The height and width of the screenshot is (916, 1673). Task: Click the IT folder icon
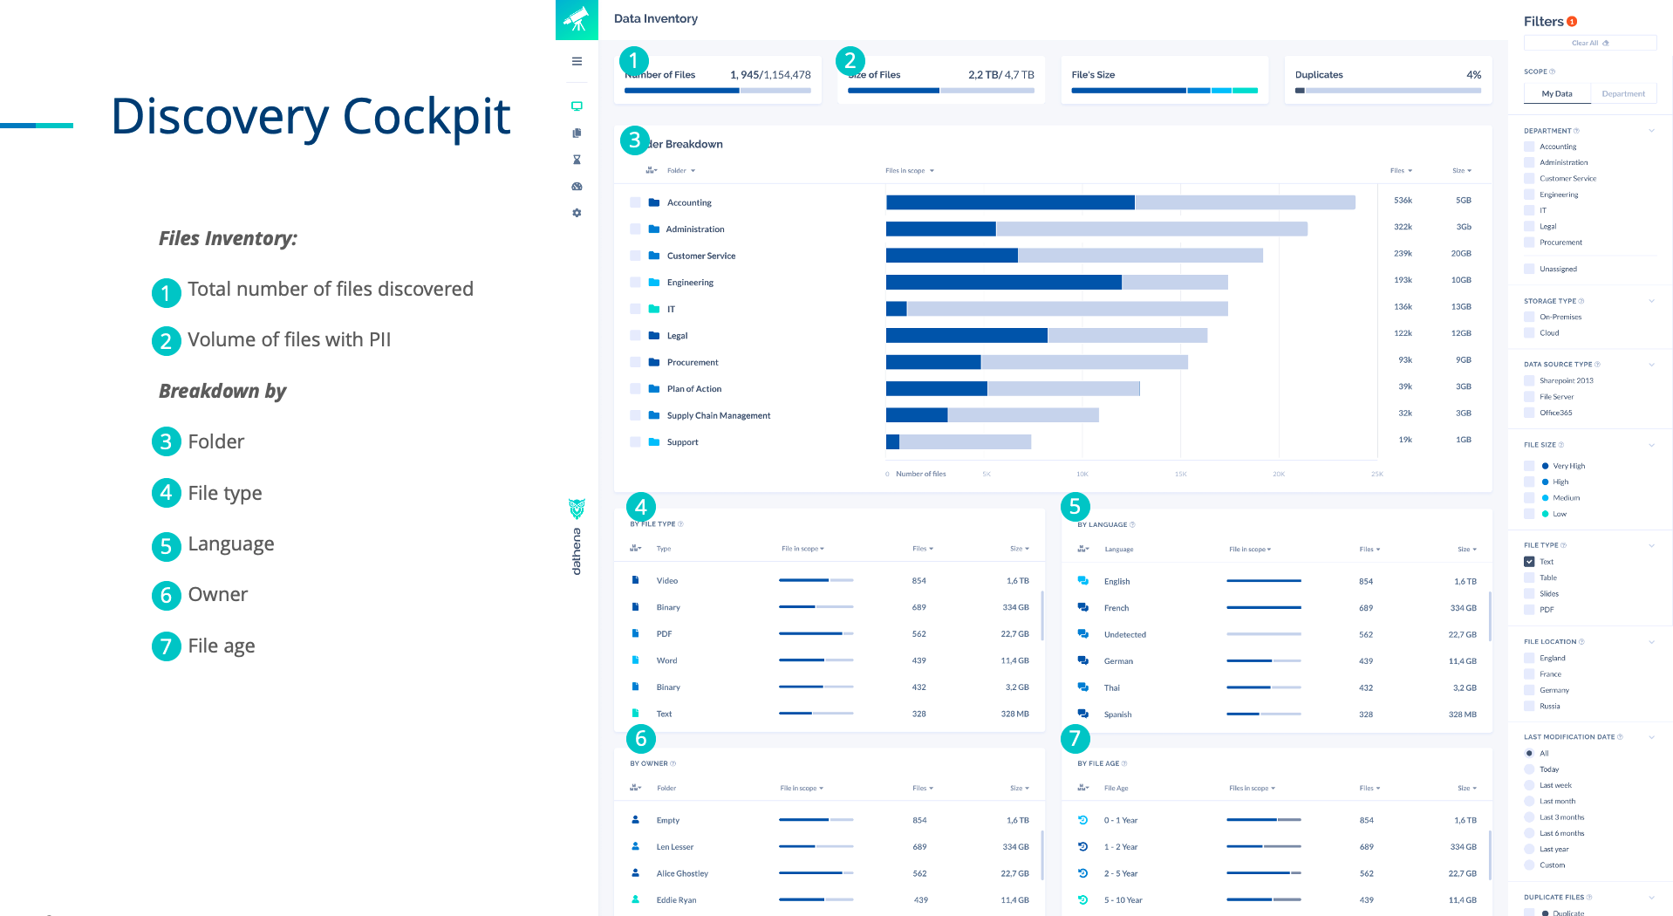tap(654, 309)
